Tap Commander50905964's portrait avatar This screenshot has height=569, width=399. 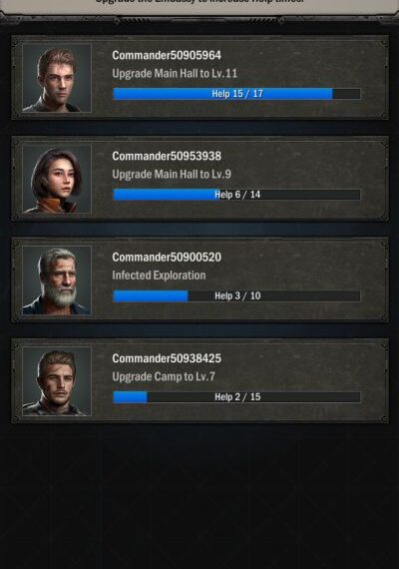[x=57, y=78]
